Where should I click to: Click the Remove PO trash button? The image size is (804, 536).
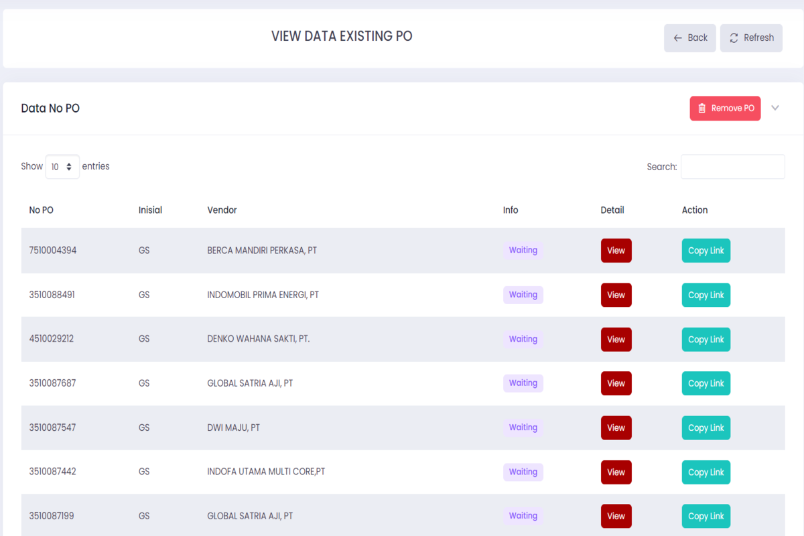pyautogui.click(x=725, y=109)
